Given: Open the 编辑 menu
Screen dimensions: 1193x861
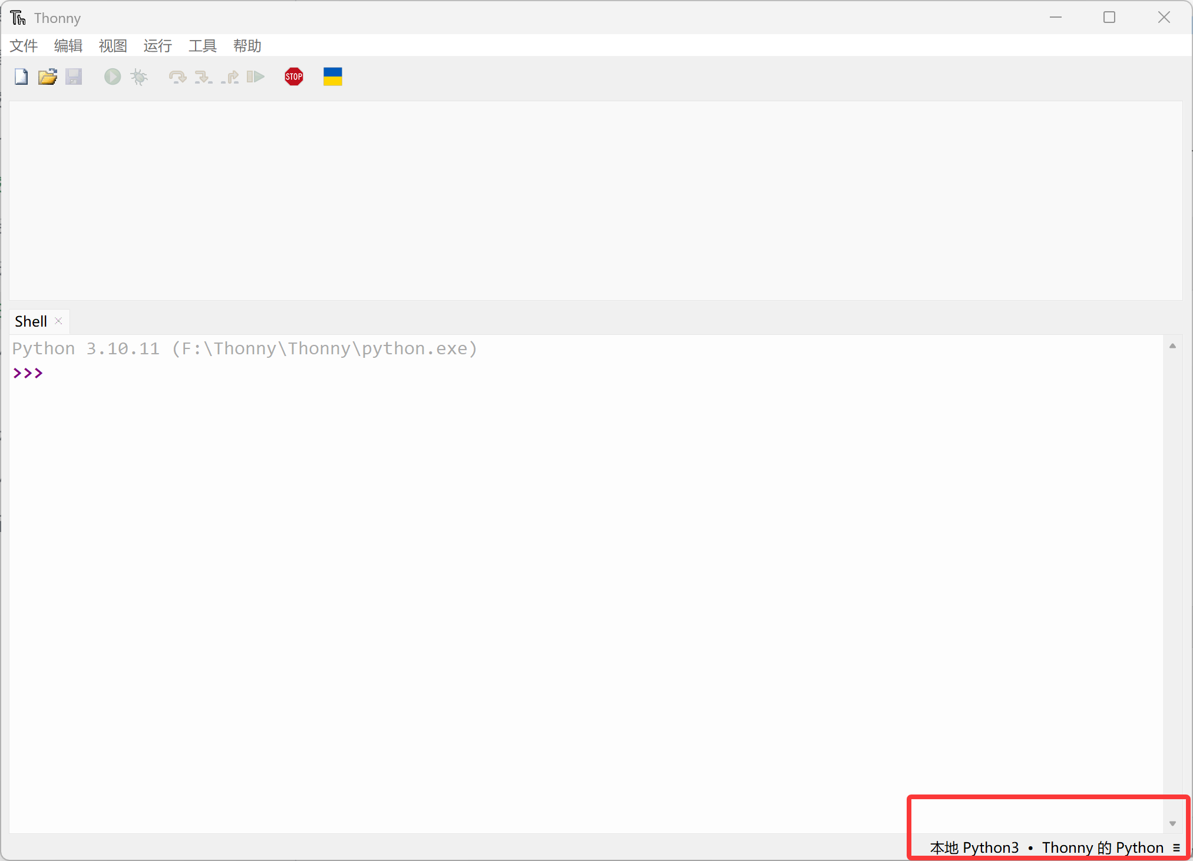Looking at the screenshot, I should (x=68, y=46).
